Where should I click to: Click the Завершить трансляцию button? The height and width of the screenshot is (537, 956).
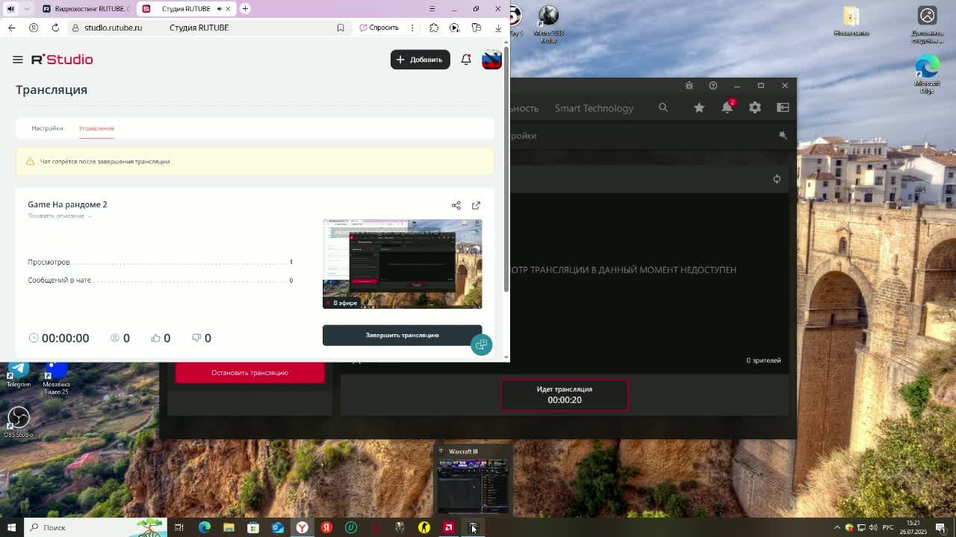pos(402,335)
